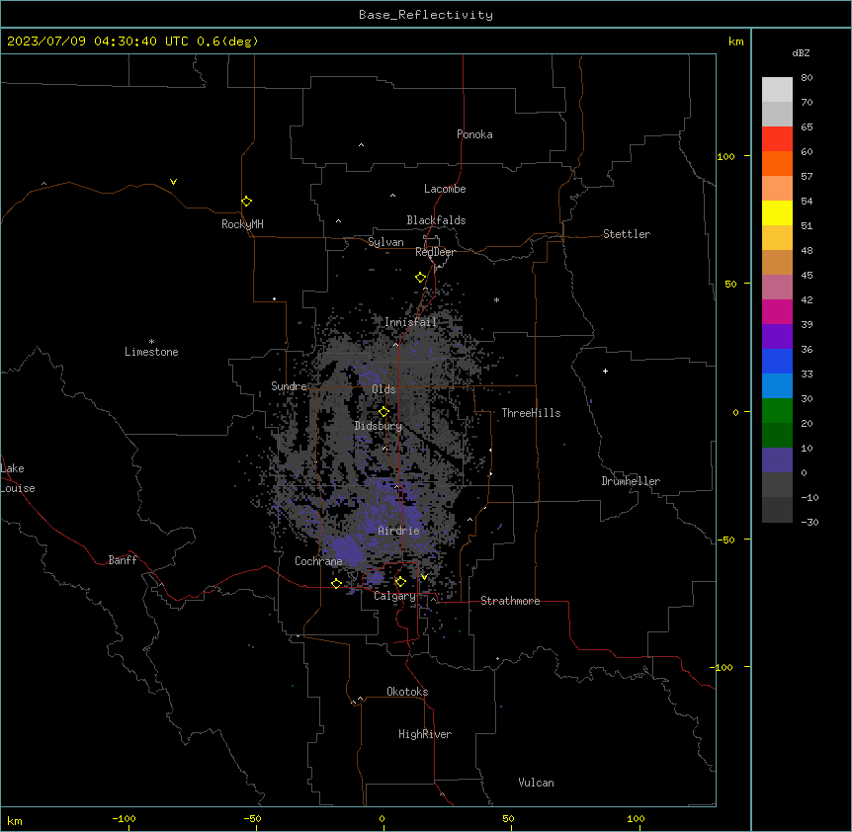This screenshot has width=852, height=832.
Task: Click the RedDeer city label
Action: (435, 252)
